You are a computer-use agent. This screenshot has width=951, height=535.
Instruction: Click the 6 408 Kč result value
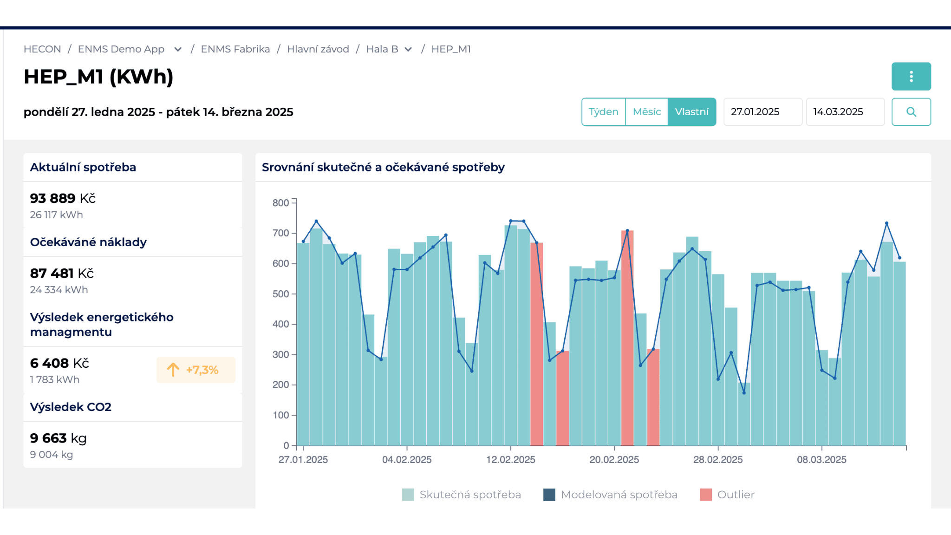pyautogui.click(x=59, y=363)
